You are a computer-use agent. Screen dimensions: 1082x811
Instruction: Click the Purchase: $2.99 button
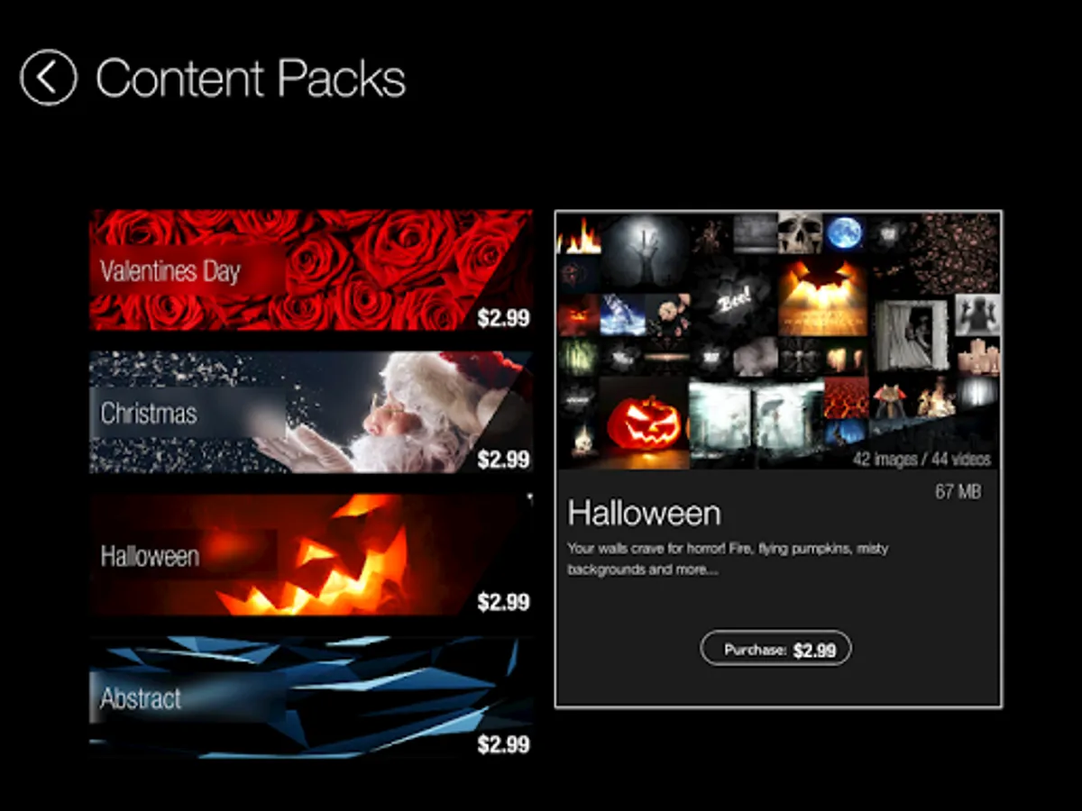775,649
